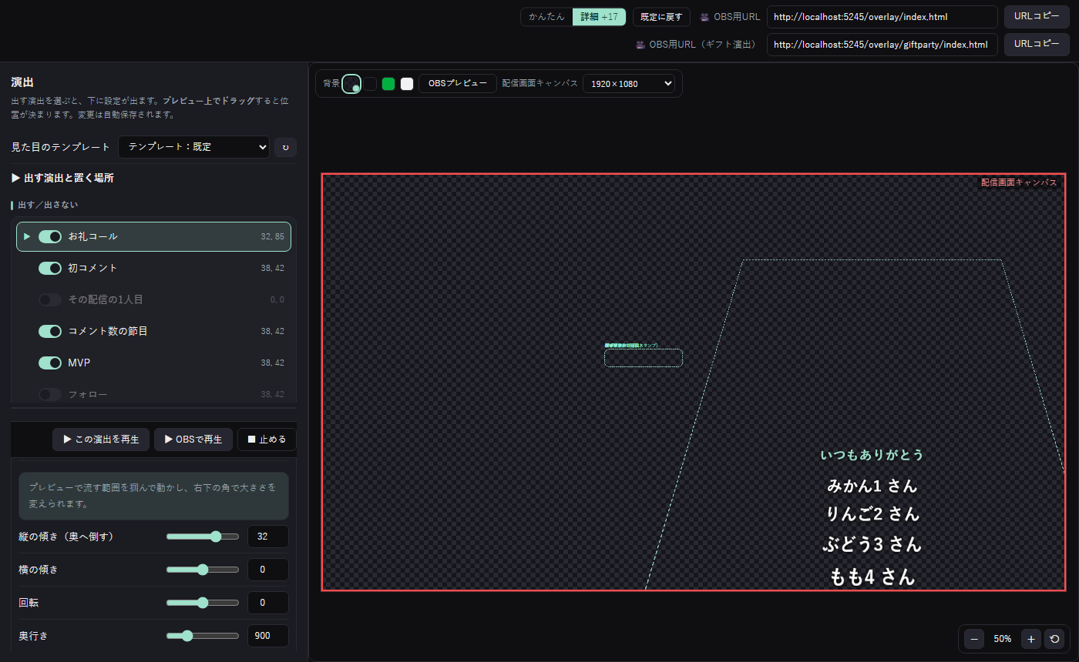Copy the OBS用URL with URLコピー
This screenshot has height=662, width=1079.
[x=1037, y=17]
